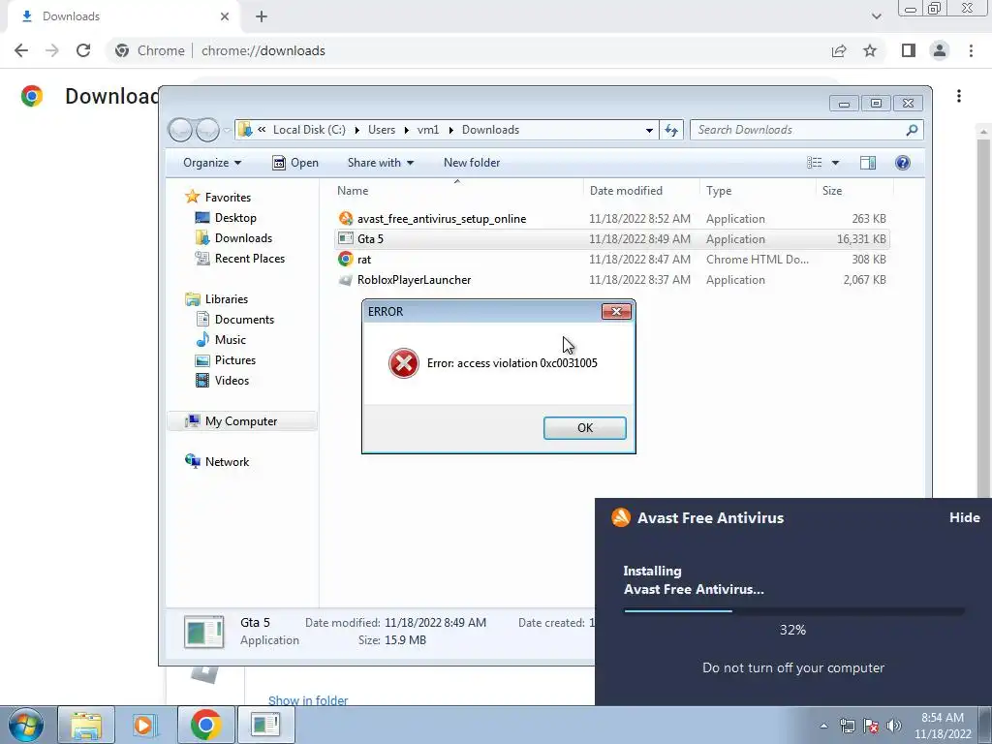The width and height of the screenshot is (992, 744).
Task: Click the Explorer forward navigation button
Action: 207,130
